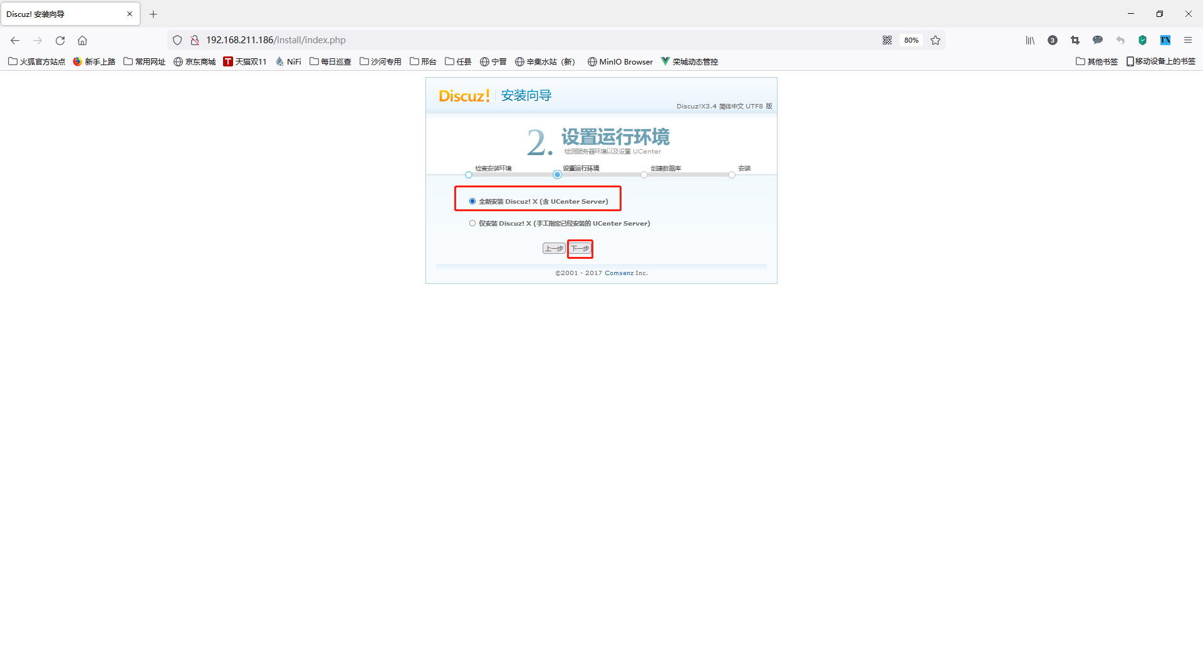Open the 辛集水站 (新) bookmark
Screen dimensions: 1203x648
pos(546,61)
